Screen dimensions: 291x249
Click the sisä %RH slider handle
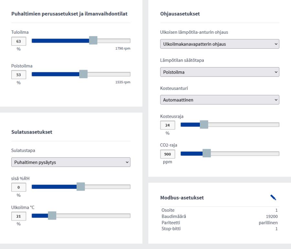pos(81,187)
